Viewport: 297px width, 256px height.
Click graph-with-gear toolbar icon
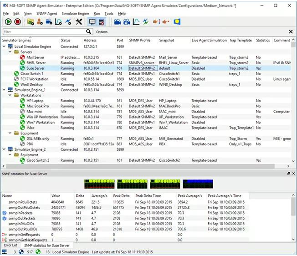(58, 22)
